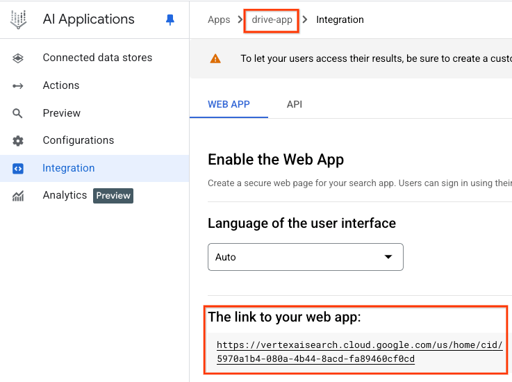Click the Actions arrow icon in sidebar
Viewport: 512px width, 382px height.
18,85
